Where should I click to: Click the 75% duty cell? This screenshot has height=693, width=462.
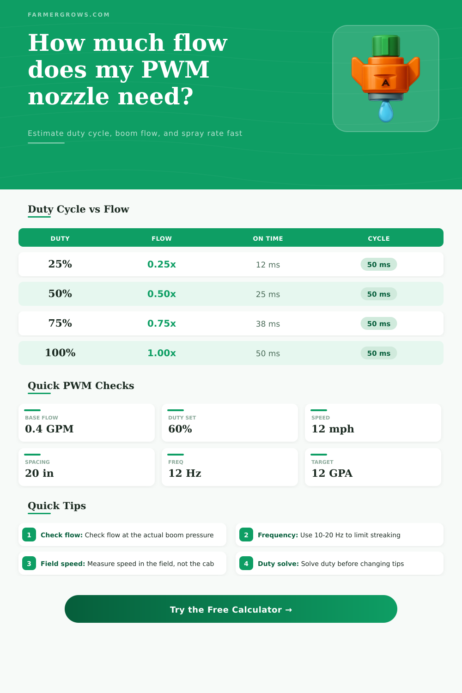[60, 323]
